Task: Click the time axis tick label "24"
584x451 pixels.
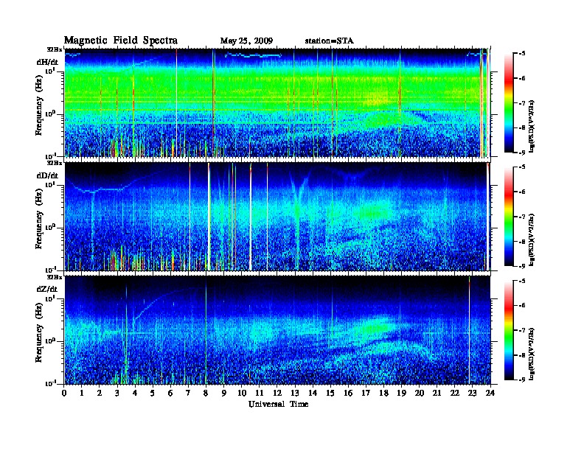Action: (490, 393)
